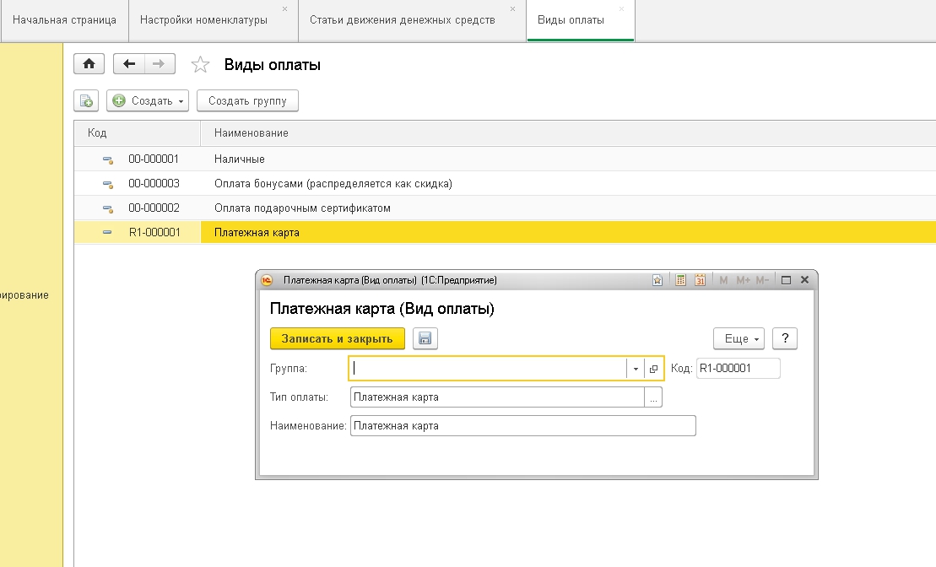
Task: Click into the Наименование text field
Action: [522, 426]
